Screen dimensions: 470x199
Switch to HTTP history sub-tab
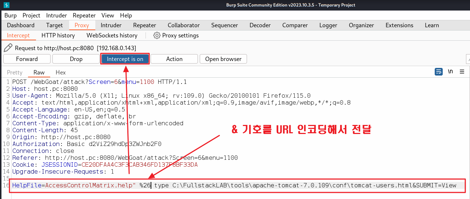click(58, 35)
